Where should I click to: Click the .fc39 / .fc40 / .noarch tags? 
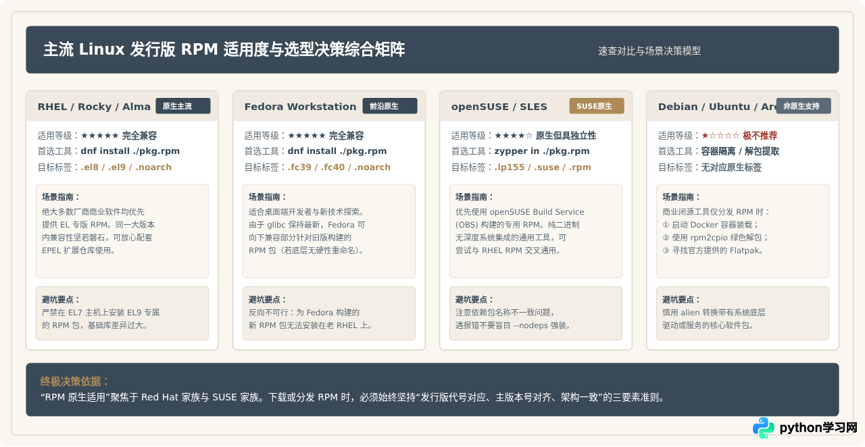339,167
